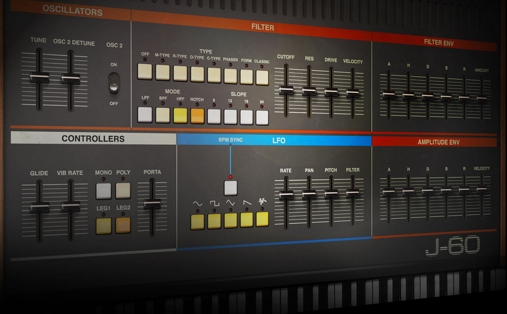Viewport: 507px width, 314px height.
Task: Select the random noise LFO shape button
Action: click(x=262, y=219)
